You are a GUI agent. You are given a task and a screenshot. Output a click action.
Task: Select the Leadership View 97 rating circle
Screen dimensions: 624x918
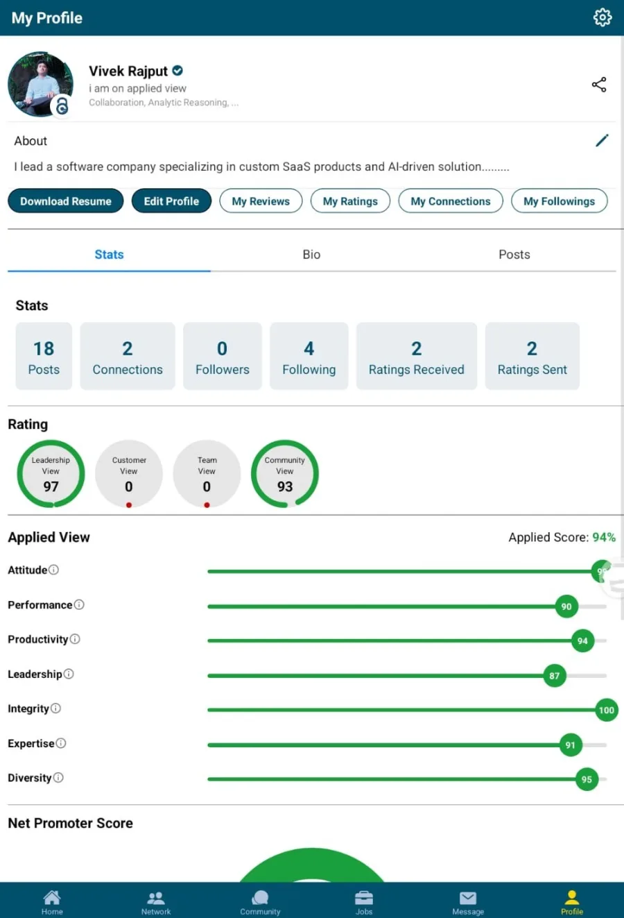click(51, 474)
